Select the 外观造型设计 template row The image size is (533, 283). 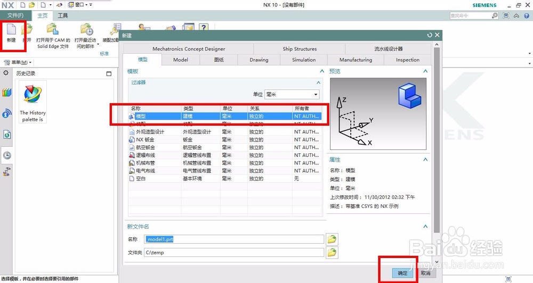(225, 132)
